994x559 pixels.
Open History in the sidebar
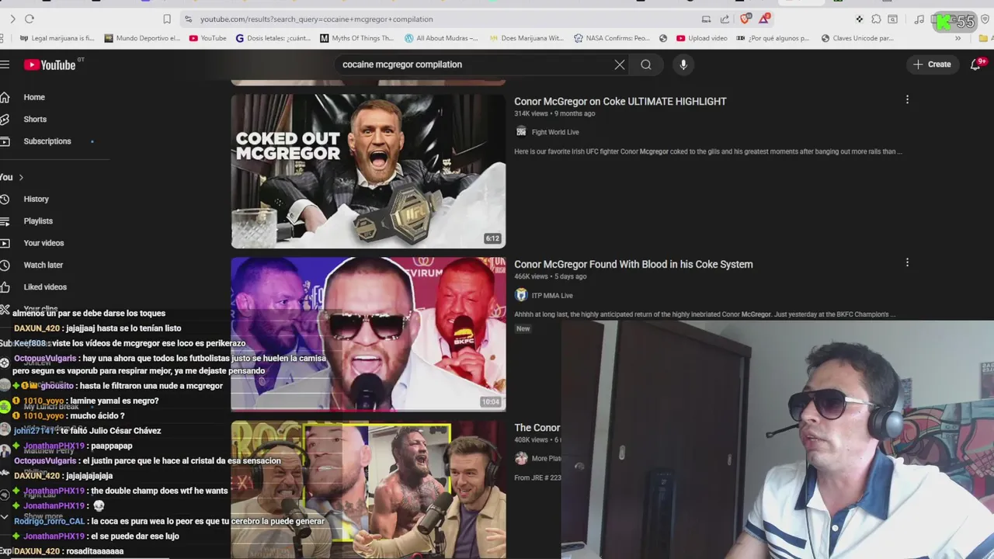(x=36, y=200)
